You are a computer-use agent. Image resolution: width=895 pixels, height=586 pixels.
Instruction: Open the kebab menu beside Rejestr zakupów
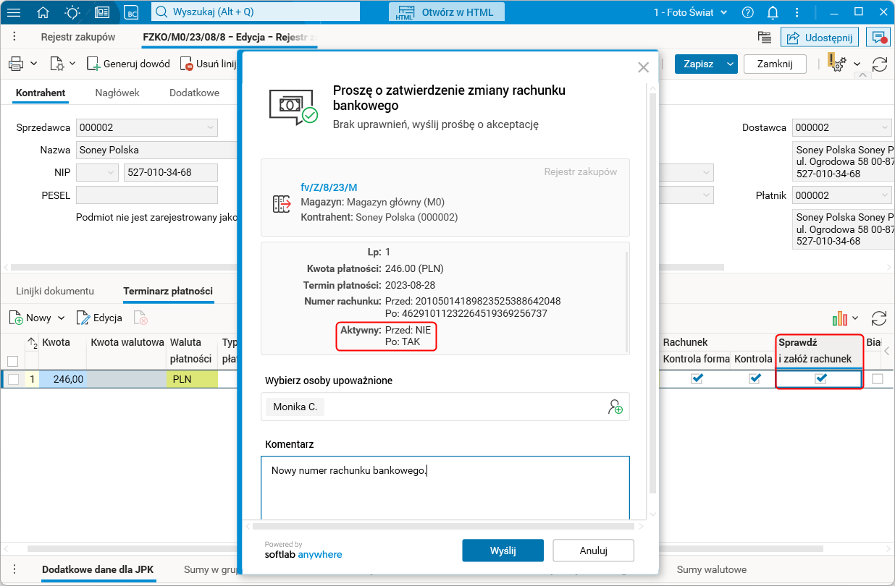(14, 37)
